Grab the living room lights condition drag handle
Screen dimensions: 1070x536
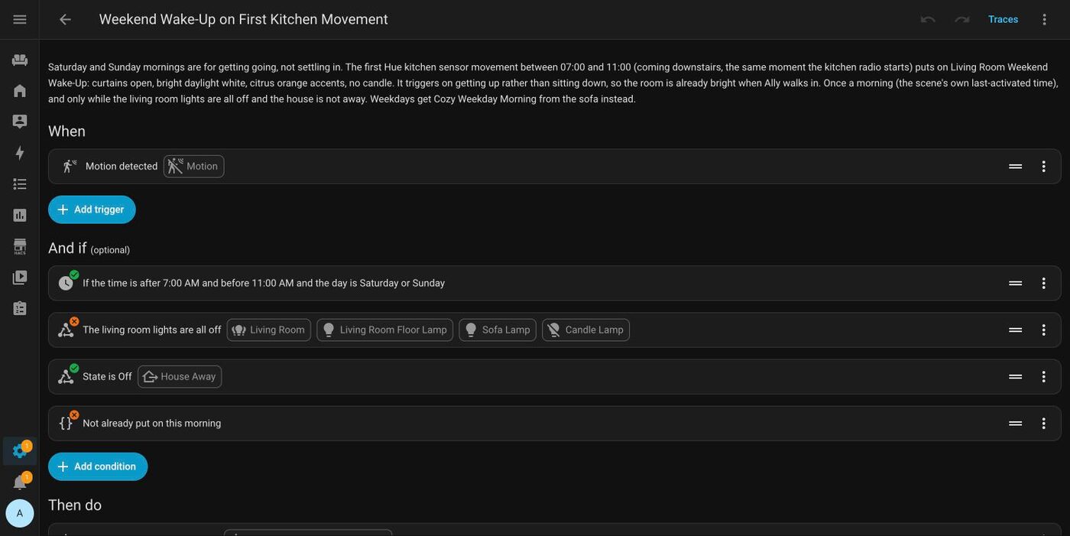(1016, 330)
